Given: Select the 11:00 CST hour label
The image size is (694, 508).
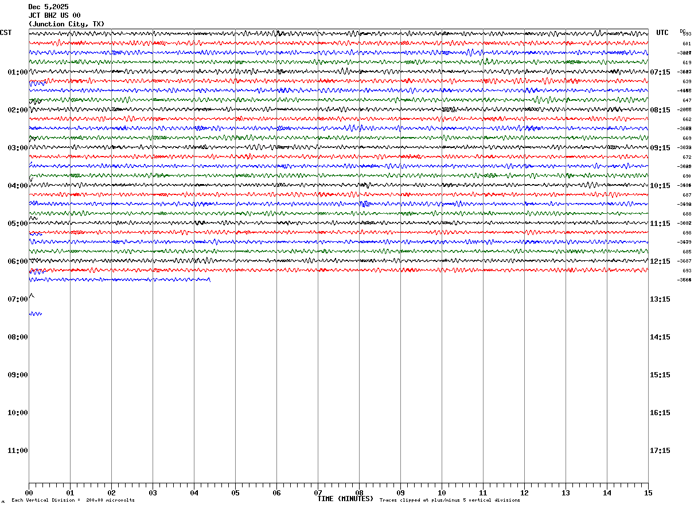Looking at the screenshot, I should (18, 451).
